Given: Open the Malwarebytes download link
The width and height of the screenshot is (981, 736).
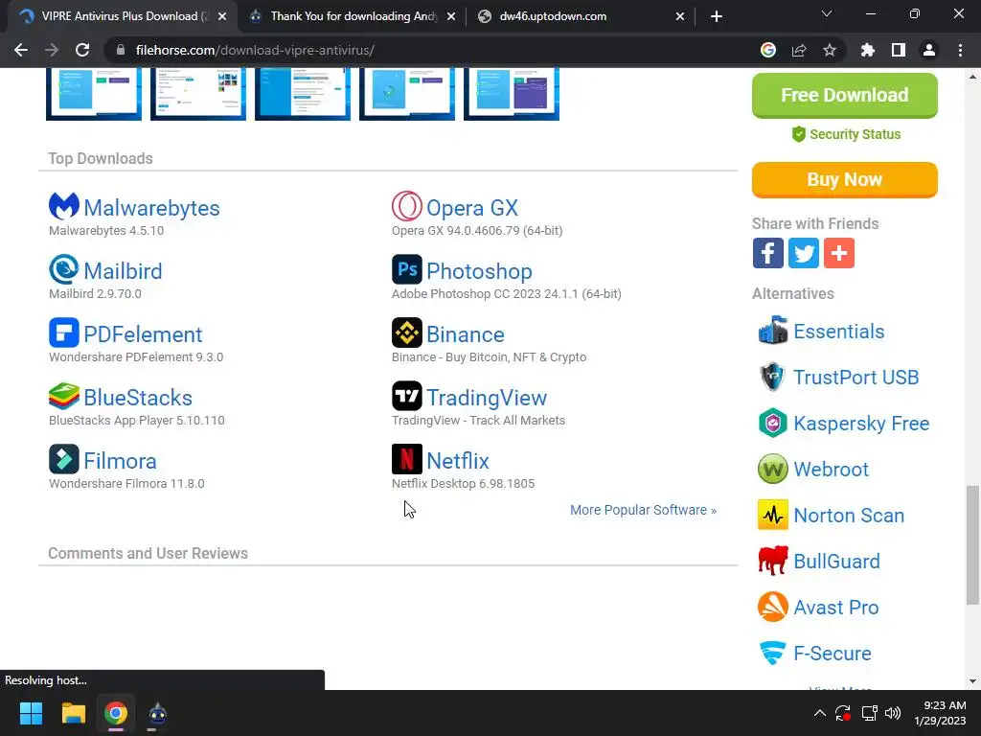Looking at the screenshot, I should (x=151, y=208).
